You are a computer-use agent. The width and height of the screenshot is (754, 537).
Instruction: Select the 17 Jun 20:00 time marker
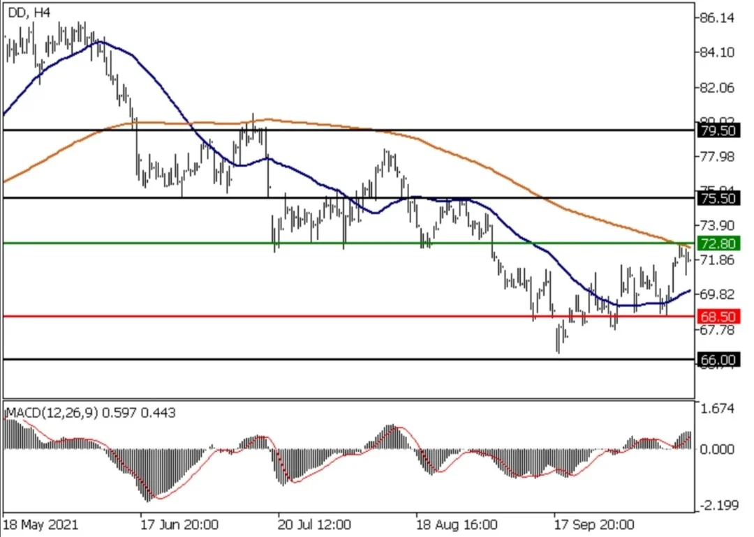point(179,524)
